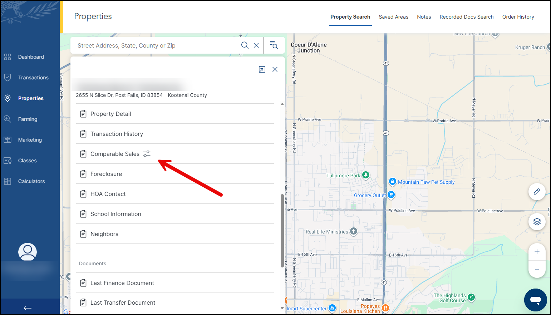
Task: Close the property details panel
Action: click(275, 70)
